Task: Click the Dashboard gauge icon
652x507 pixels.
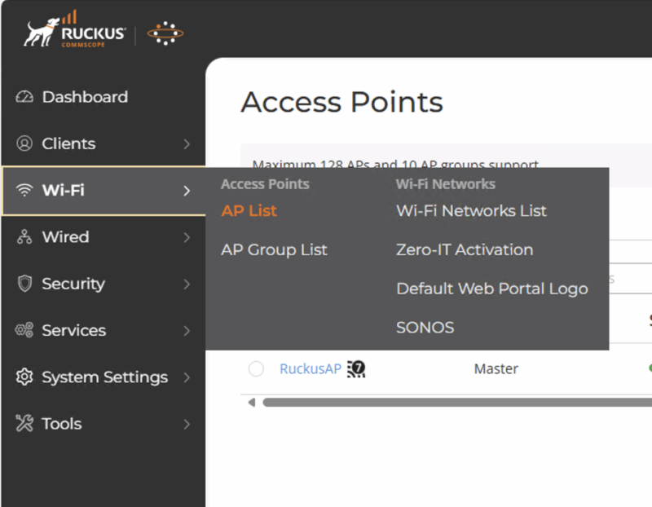Action: (x=24, y=97)
